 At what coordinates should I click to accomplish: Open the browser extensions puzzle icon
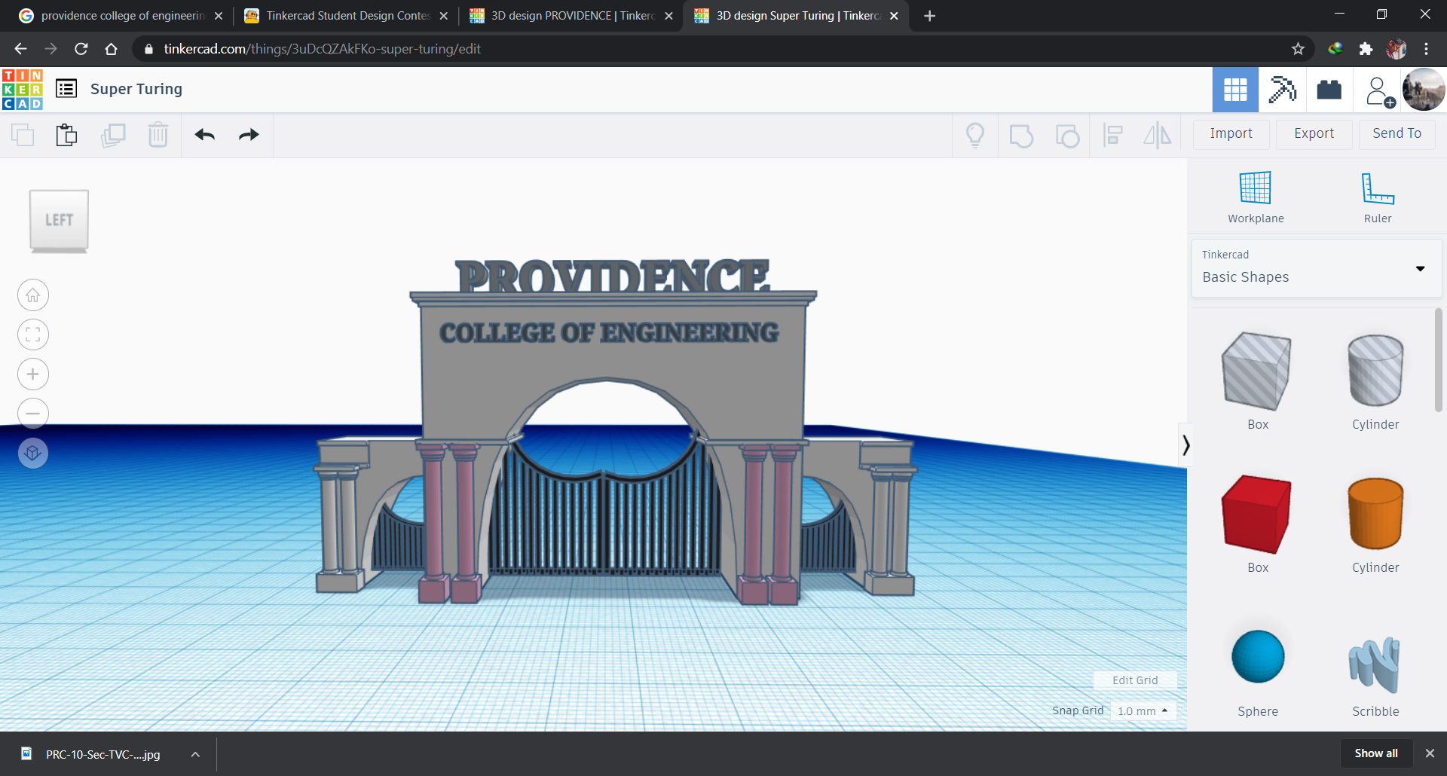[x=1366, y=49]
